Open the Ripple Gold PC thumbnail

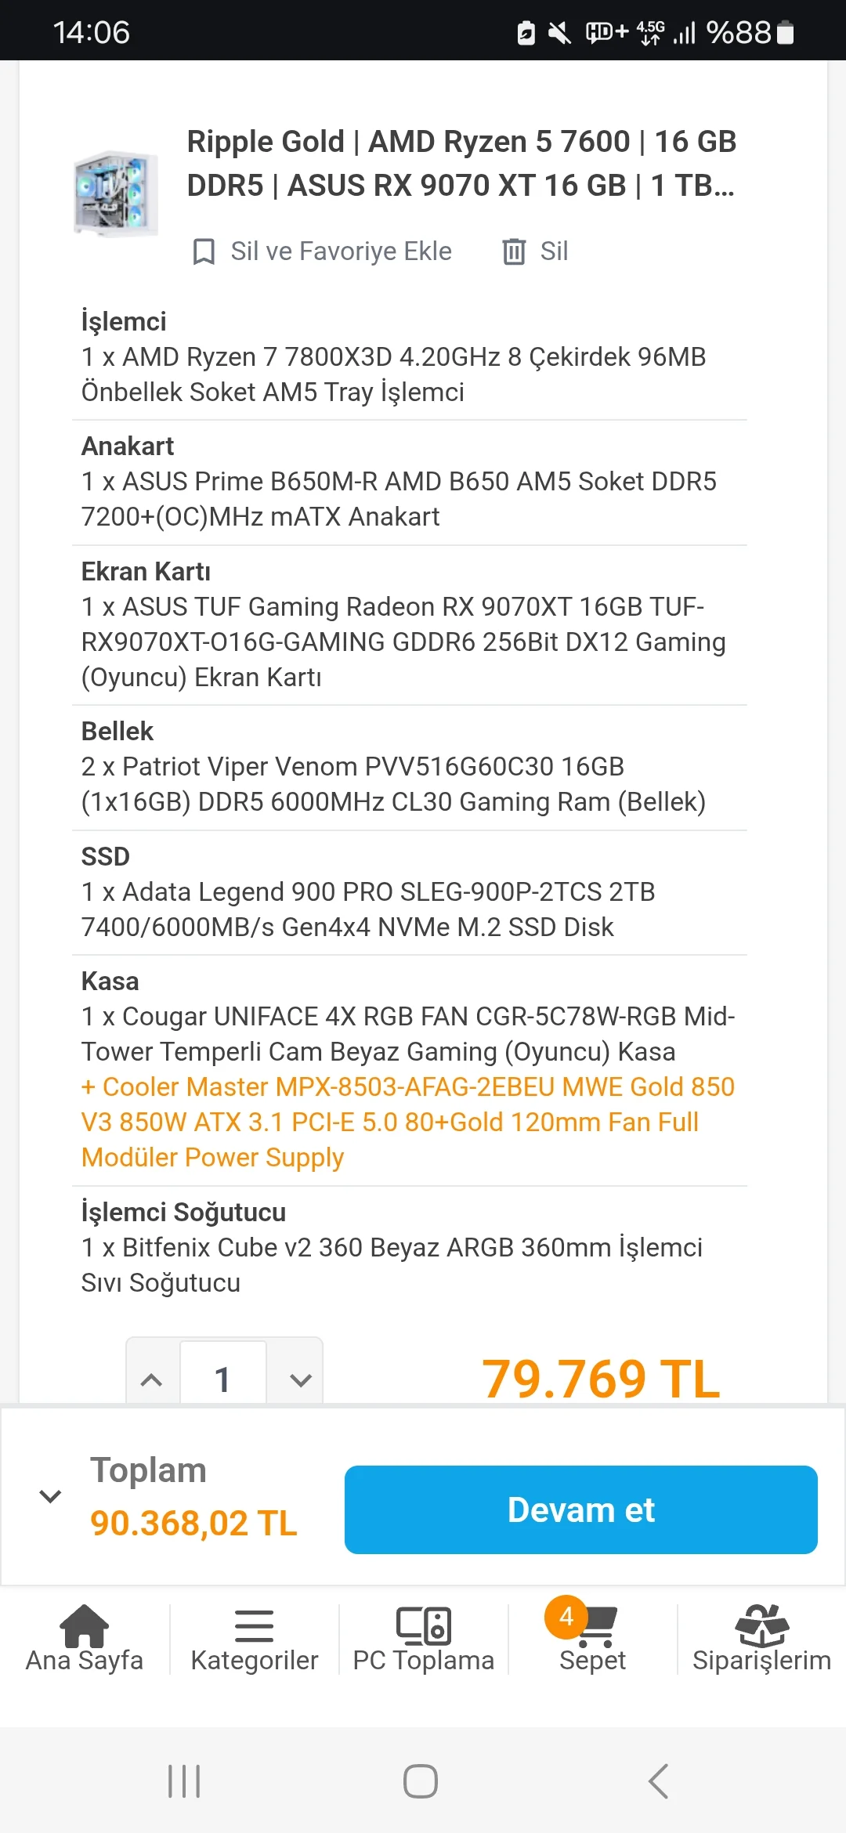[x=116, y=193]
